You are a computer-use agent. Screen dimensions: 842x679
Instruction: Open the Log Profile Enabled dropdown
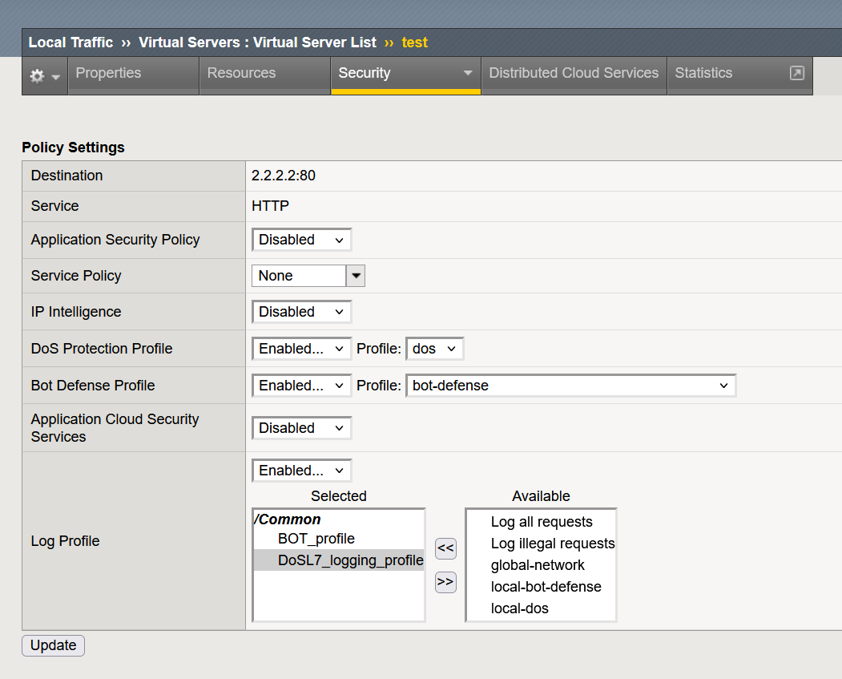[301, 471]
